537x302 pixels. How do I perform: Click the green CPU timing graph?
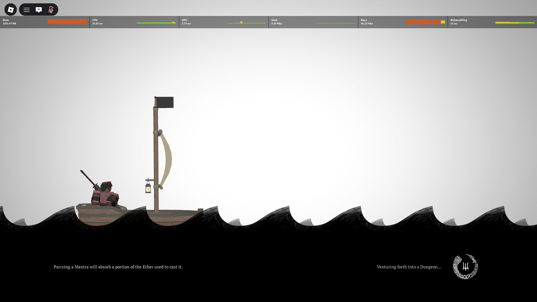(x=156, y=23)
